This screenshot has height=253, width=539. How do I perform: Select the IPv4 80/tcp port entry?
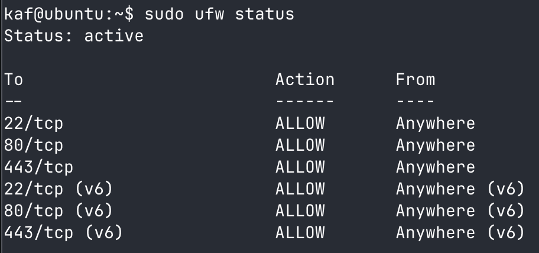pos(33,145)
